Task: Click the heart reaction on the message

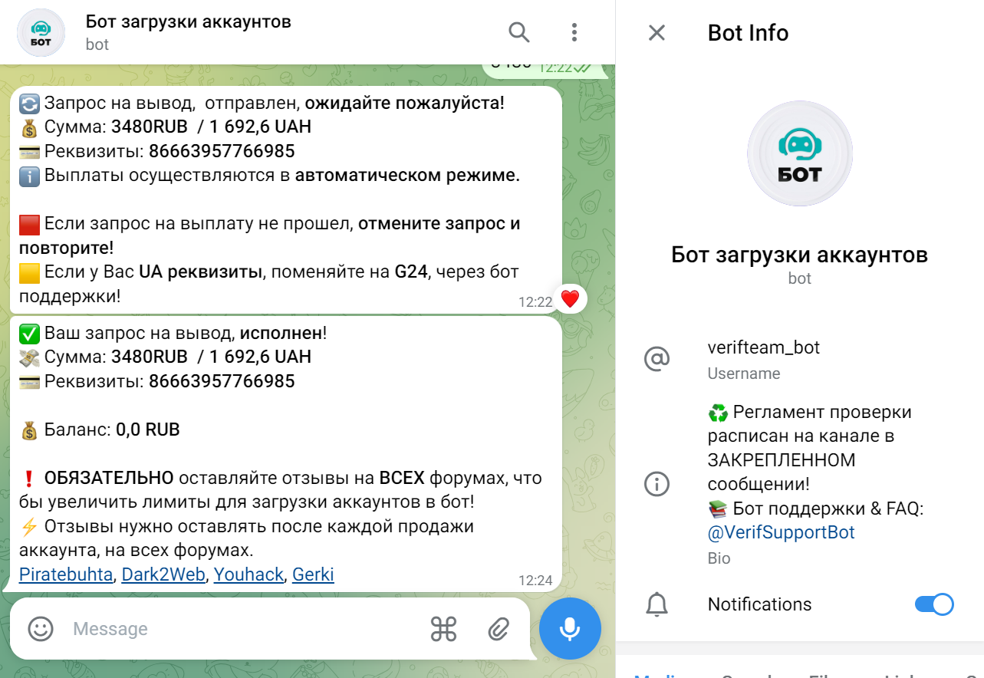Action: (x=570, y=299)
